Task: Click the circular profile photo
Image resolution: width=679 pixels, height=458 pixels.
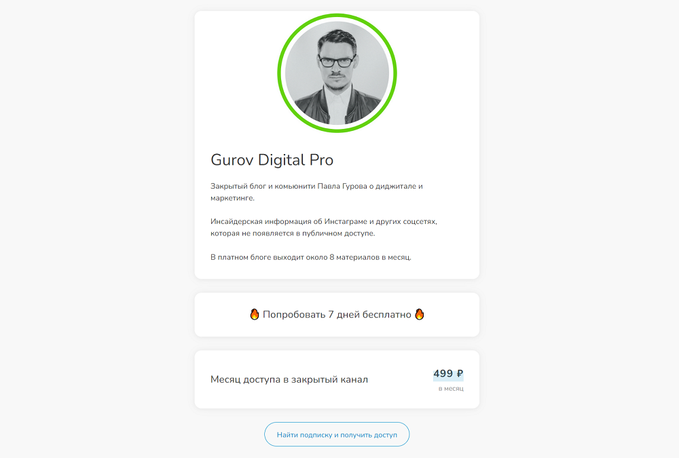Action: [x=337, y=73]
